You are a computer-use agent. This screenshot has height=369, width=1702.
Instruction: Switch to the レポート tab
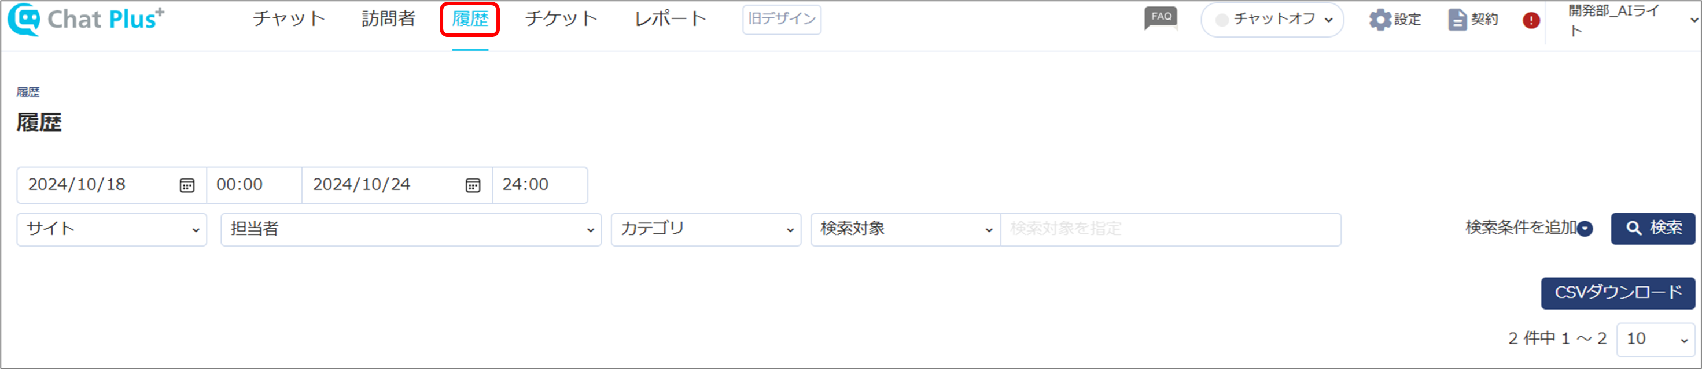[x=670, y=19]
